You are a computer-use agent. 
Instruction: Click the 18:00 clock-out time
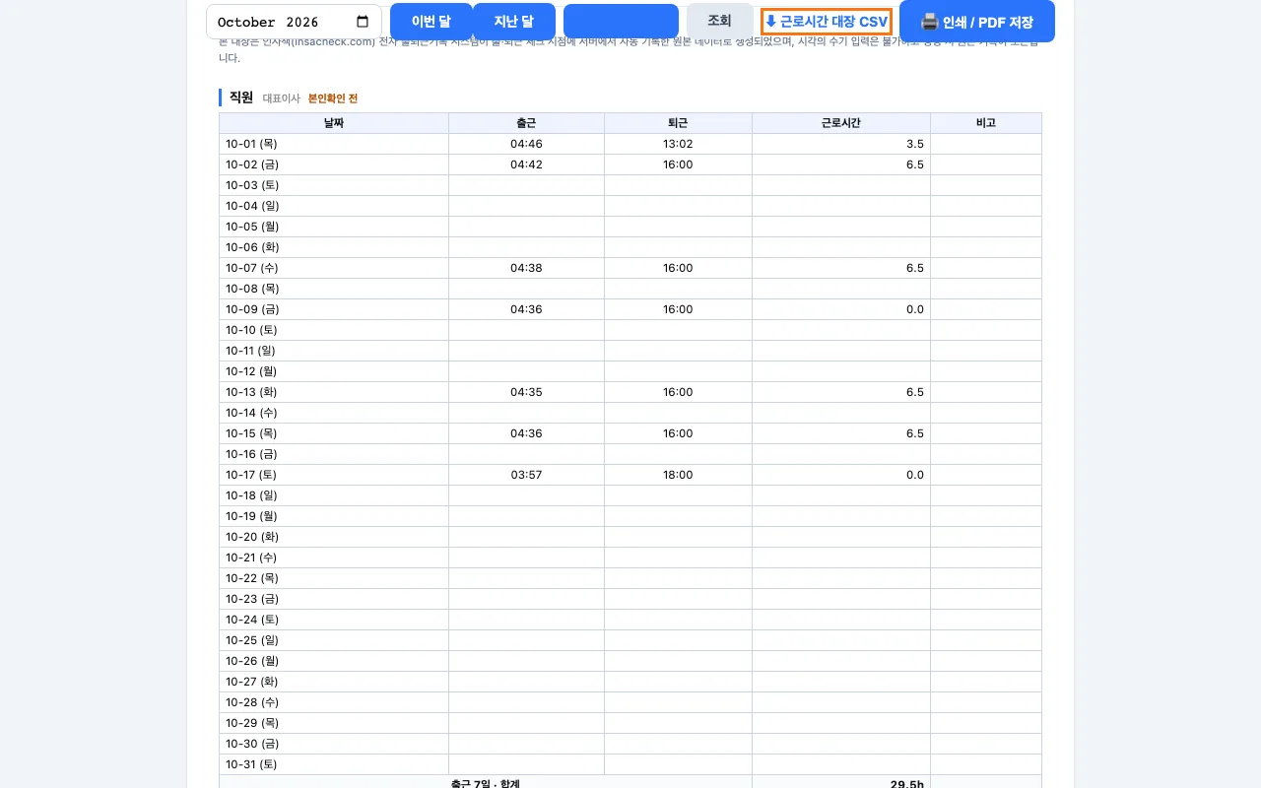coord(678,475)
